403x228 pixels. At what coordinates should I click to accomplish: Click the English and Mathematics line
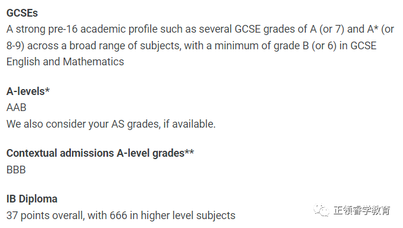(65, 62)
